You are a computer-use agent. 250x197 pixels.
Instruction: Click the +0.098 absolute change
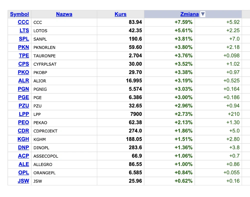click(x=231, y=56)
